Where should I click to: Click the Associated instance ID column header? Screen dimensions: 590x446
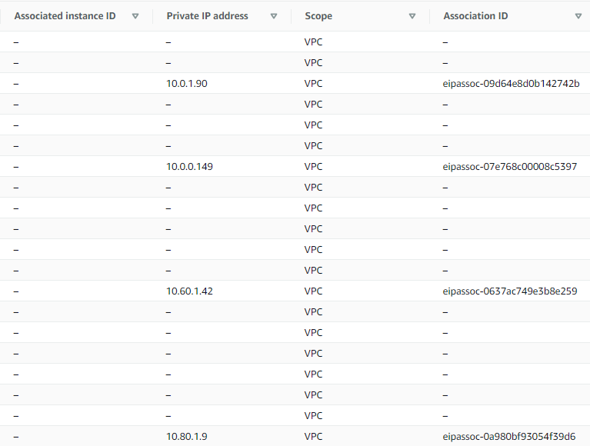click(x=65, y=16)
